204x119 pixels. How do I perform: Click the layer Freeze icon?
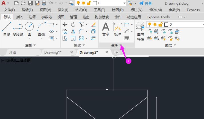[163, 31]
